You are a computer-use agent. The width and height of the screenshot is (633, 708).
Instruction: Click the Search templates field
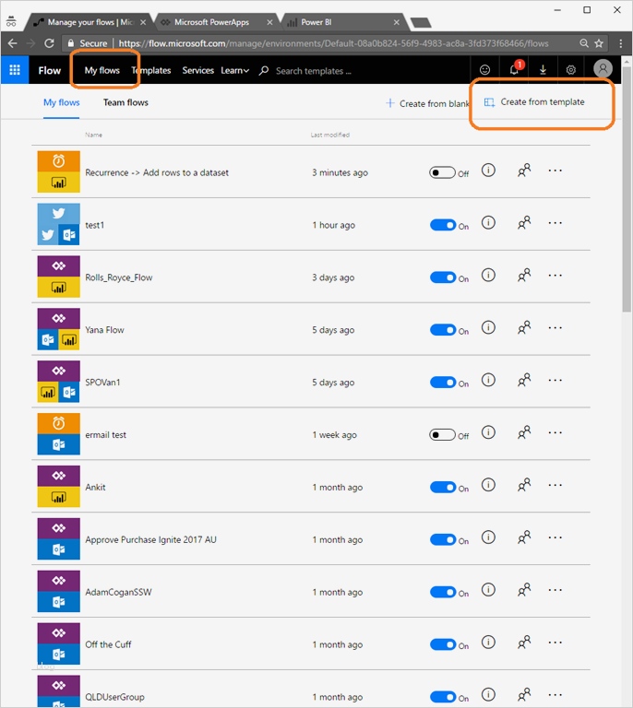[x=314, y=71]
